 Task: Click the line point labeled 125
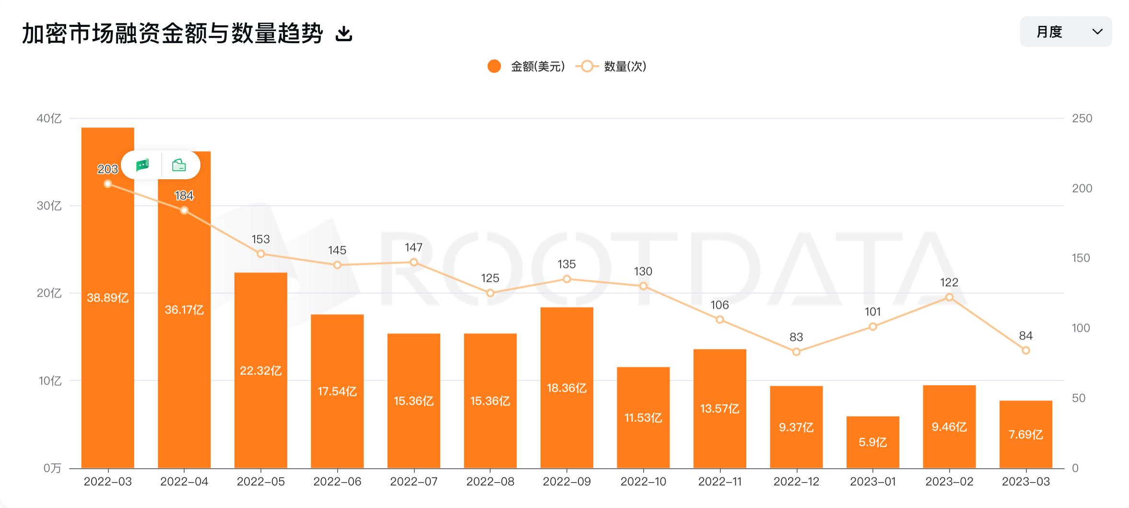[490, 293]
